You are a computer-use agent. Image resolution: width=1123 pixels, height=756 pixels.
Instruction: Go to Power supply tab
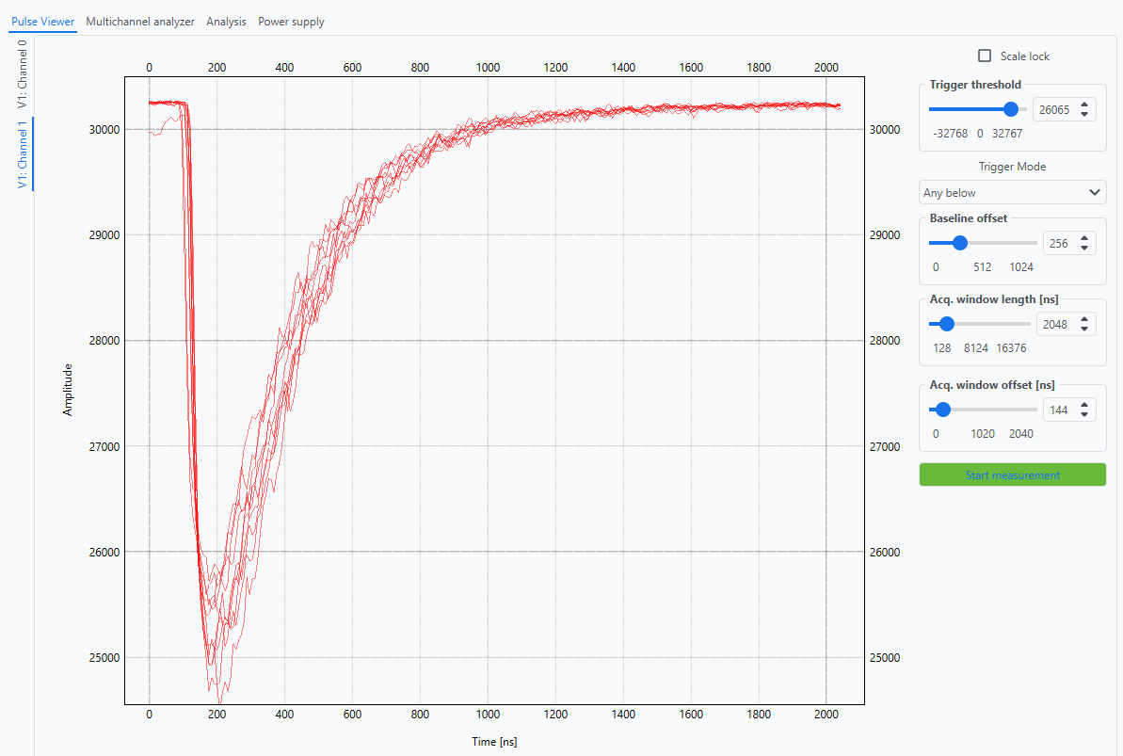coord(291,22)
